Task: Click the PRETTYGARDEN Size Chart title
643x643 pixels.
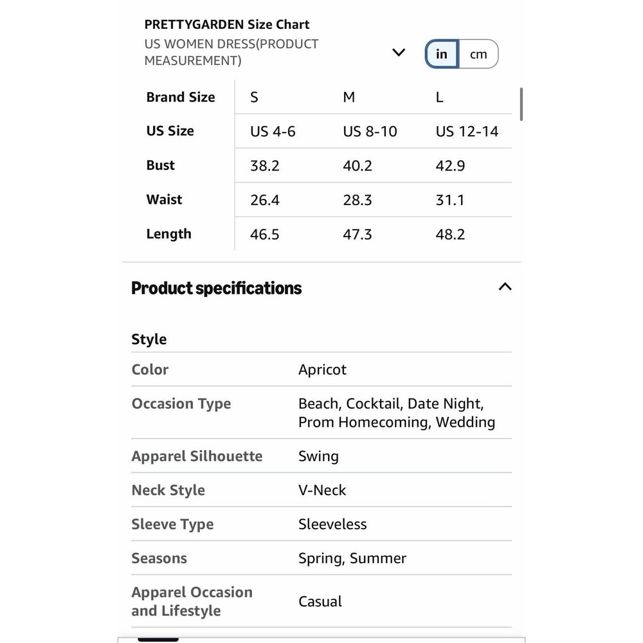Action: [227, 24]
